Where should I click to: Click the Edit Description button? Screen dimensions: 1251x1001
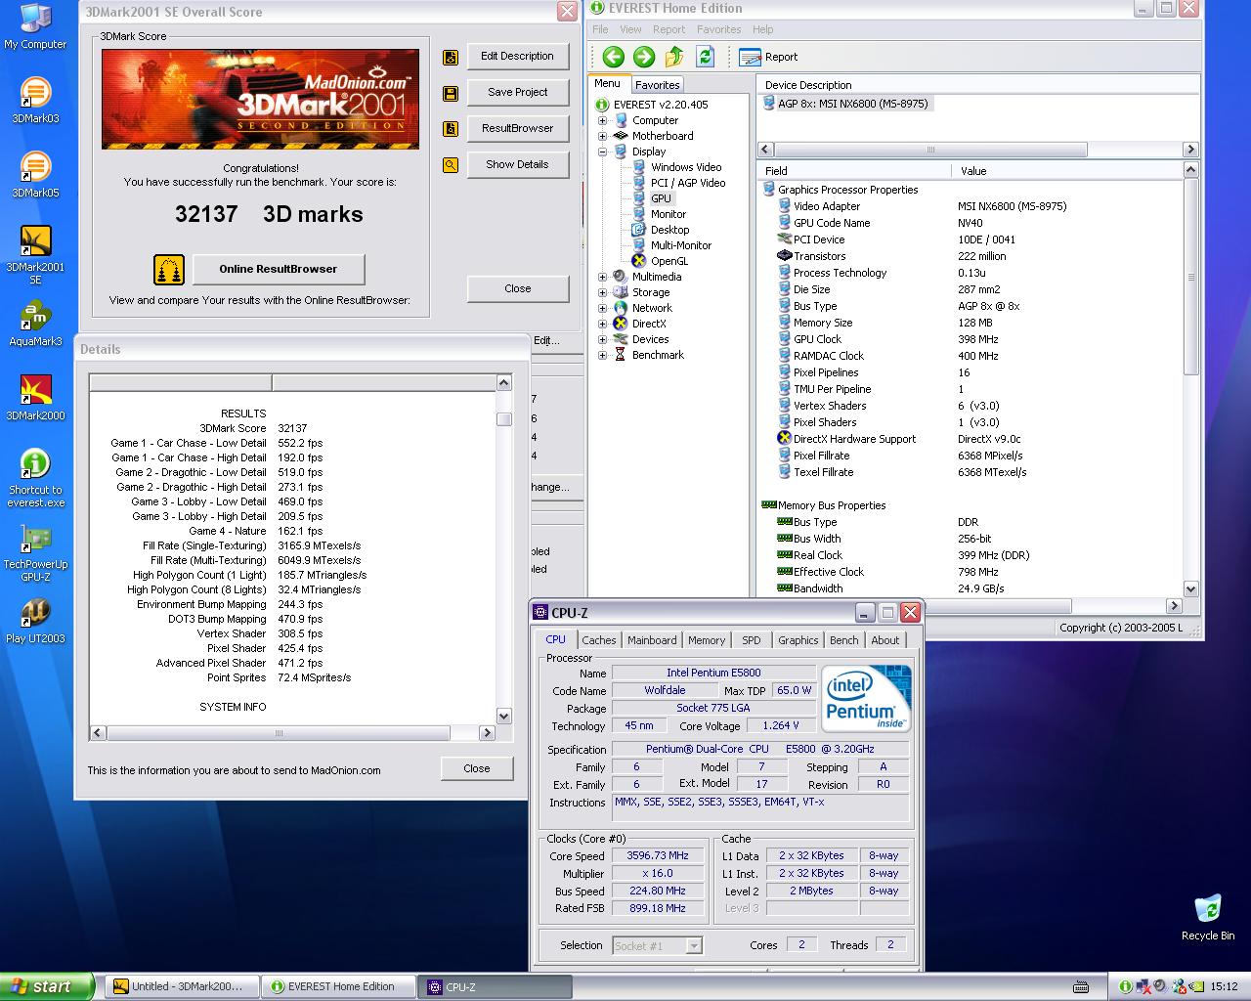(517, 57)
